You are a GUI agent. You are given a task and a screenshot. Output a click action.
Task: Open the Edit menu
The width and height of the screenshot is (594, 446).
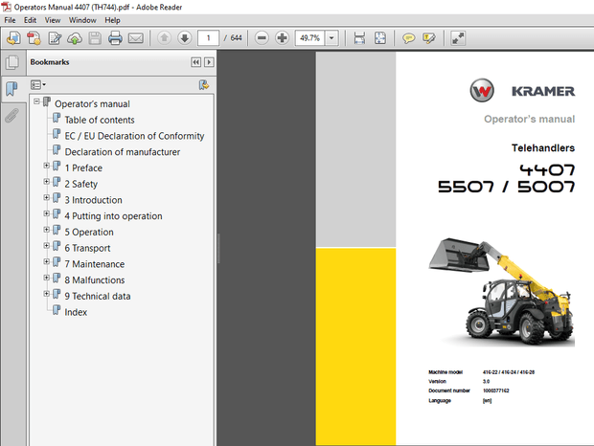point(30,20)
